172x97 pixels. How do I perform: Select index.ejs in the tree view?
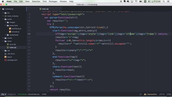pyautogui.click(x=13, y=47)
